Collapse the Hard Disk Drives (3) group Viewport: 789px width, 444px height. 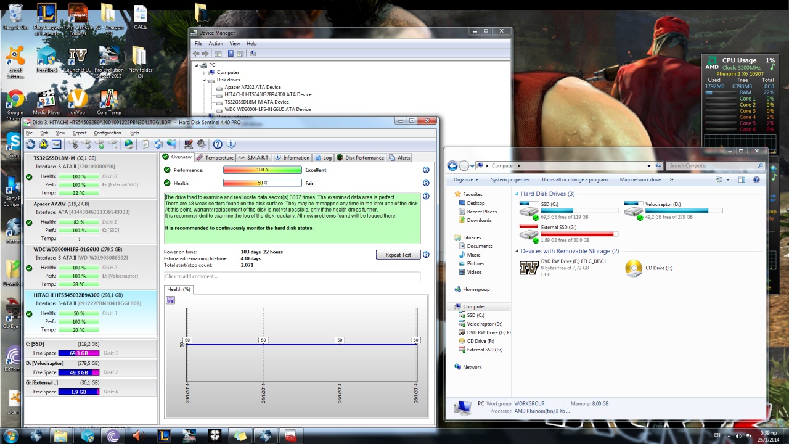tap(517, 194)
